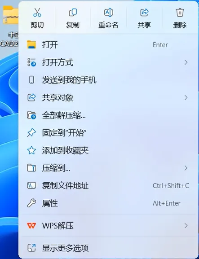Select the zipped folder icon on desktop
The width and height of the screenshot is (199, 259).
[10, 15]
